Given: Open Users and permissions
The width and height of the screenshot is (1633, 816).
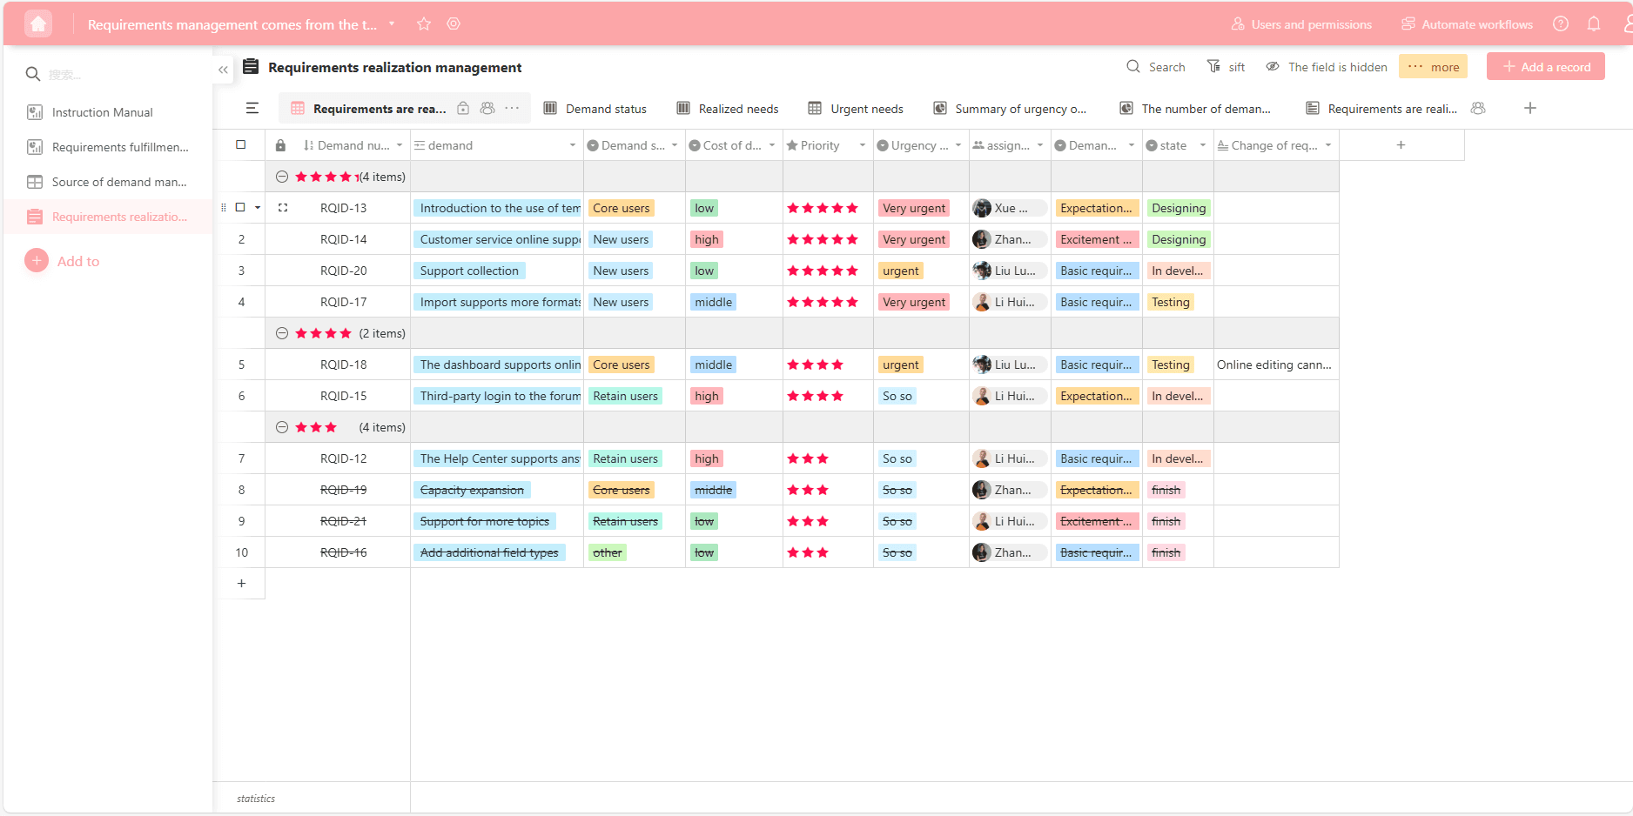Looking at the screenshot, I should coord(1301,24).
